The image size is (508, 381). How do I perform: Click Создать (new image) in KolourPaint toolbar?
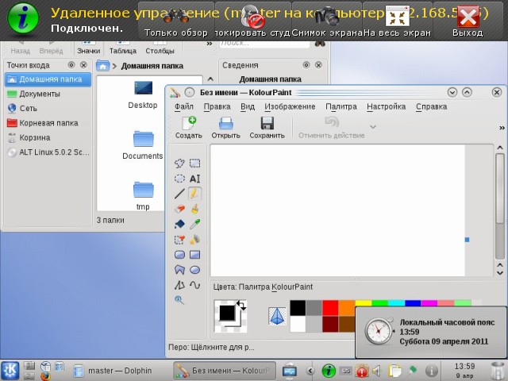[189, 128]
